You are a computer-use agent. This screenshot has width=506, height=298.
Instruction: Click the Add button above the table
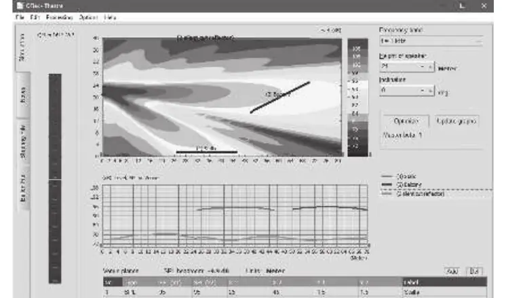(x=452, y=272)
